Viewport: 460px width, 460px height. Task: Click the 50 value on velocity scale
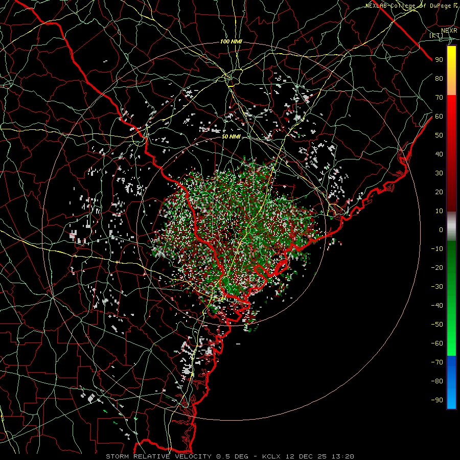tap(439, 135)
